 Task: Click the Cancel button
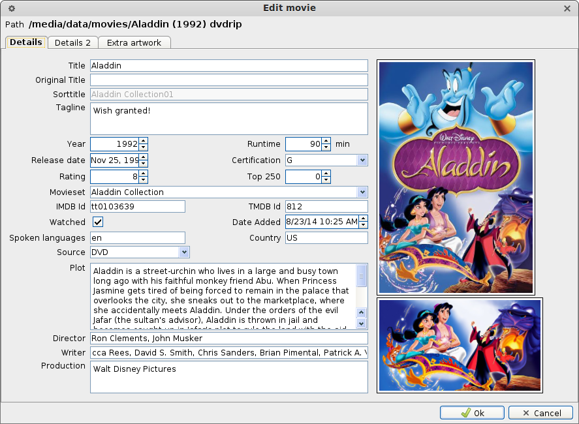pyautogui.click(x=540, y=413)
